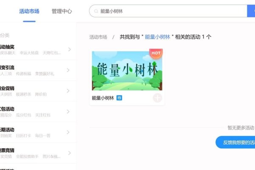Select the 红包活动 category heading
Image resolution: width=255 pixels, height=170 pixels.
click(7, 109)
